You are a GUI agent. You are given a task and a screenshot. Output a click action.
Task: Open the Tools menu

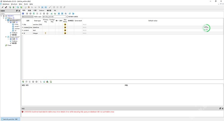(26, 4)
